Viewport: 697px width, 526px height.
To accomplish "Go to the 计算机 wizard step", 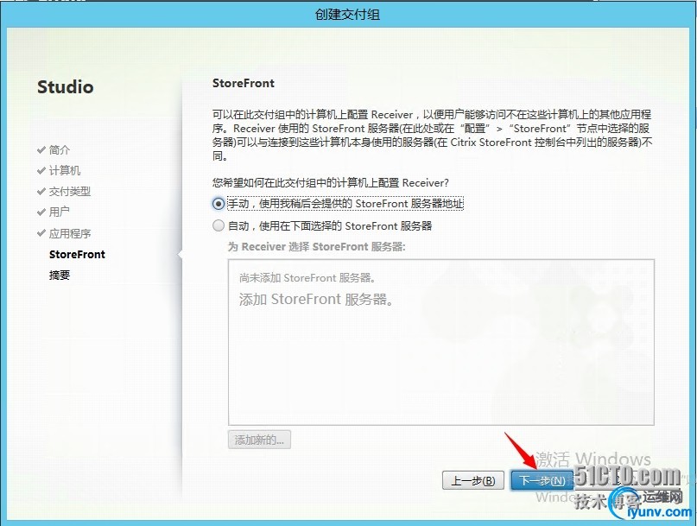I will [x=65, y=170].
